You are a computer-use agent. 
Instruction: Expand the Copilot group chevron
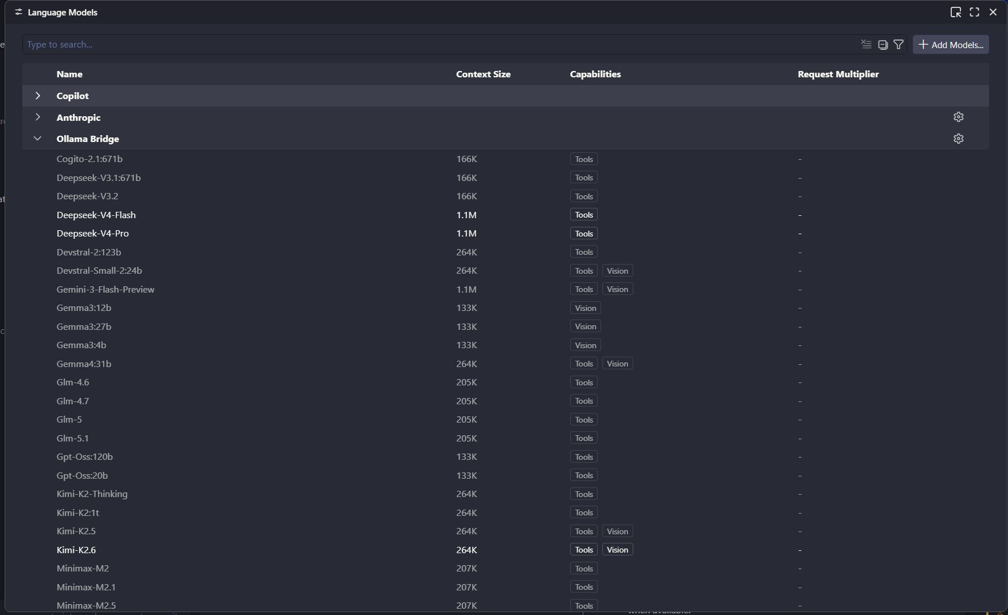pyautogui.click(x=38, y=96)
